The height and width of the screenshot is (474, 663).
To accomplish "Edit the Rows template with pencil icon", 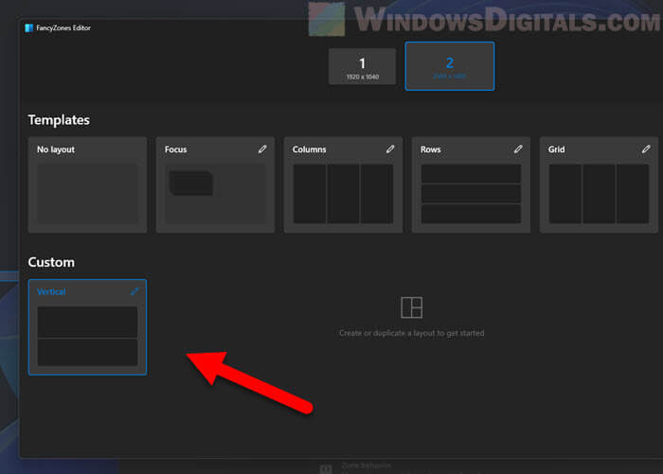I will pos(518,149).
